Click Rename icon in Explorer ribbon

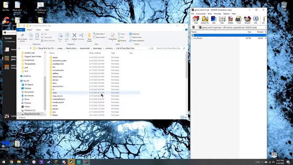coord(81,37)
